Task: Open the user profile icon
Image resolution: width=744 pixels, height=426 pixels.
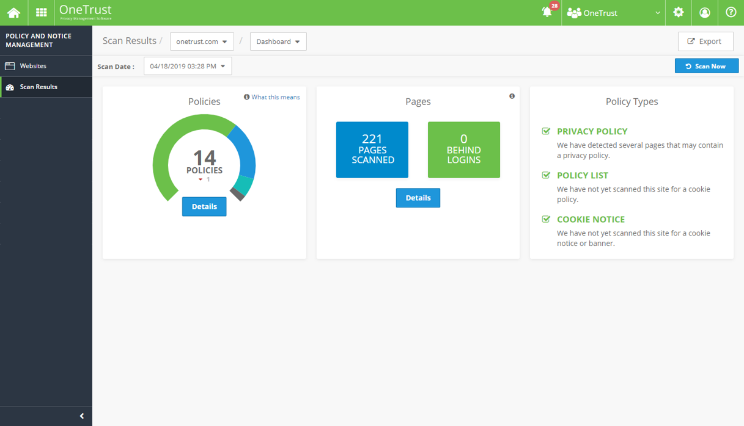Action: click(705, 12)
